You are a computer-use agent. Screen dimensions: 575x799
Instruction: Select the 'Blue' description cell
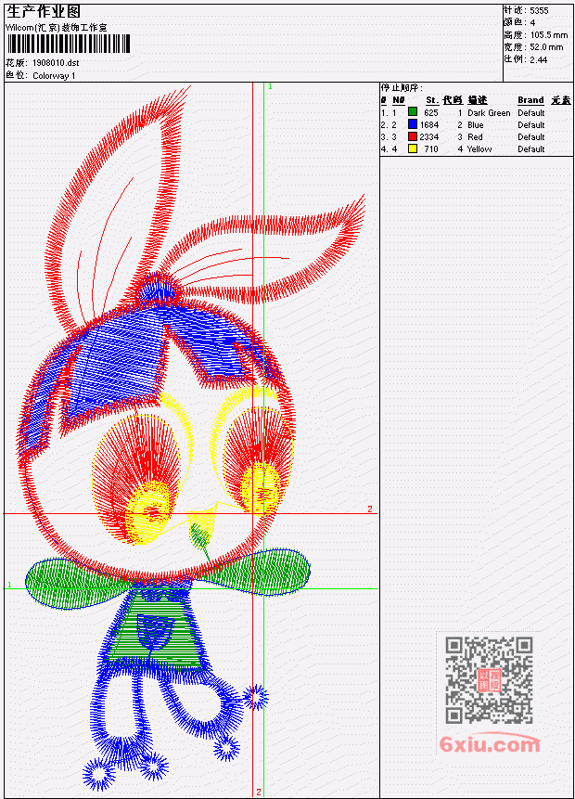coord(475,125)
